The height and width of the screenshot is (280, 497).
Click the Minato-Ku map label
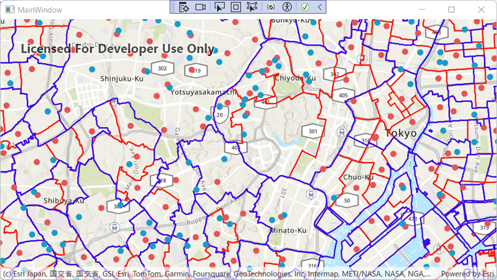pyautogui.click(x=288, y=230)
